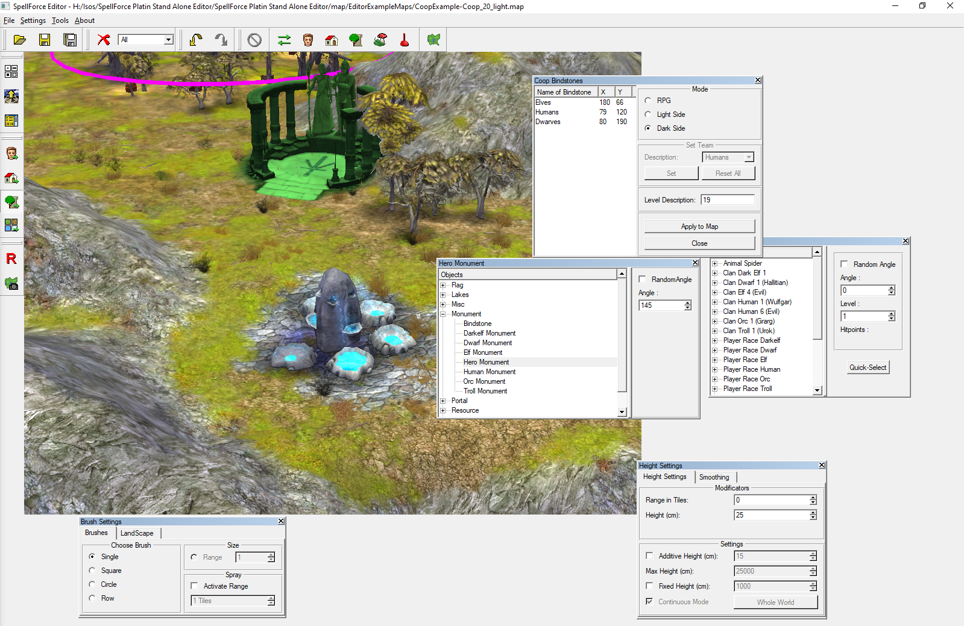Choose the Square brush option

(92, 571)
